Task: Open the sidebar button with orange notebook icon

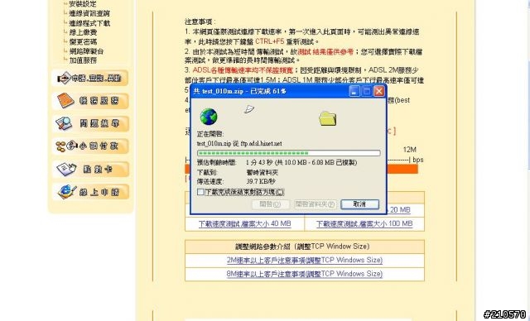Action: click(x=90, y=101)
